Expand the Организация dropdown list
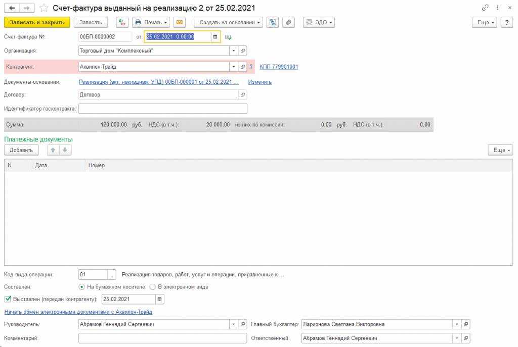Viewport: 518px width, 347px height. pyautogui.click(x=233, y=51)
